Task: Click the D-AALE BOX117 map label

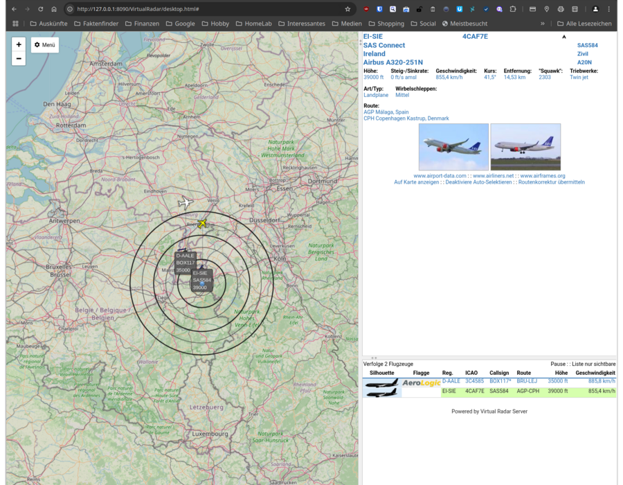Action: pyautogui.click(x=185, y=263)
